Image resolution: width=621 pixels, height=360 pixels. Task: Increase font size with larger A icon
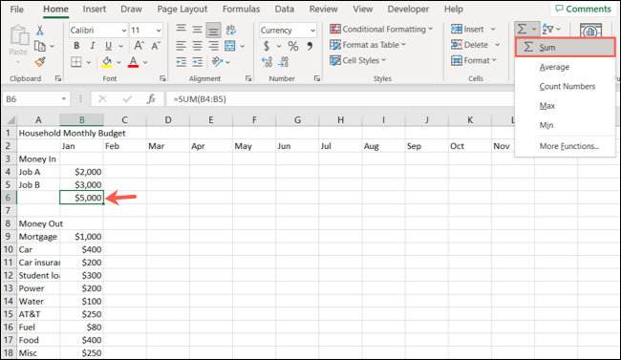(139, 46)
